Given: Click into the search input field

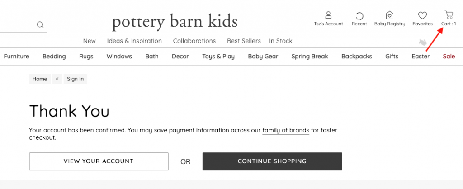Looking at the screenshot, I should tap(16, 25).
